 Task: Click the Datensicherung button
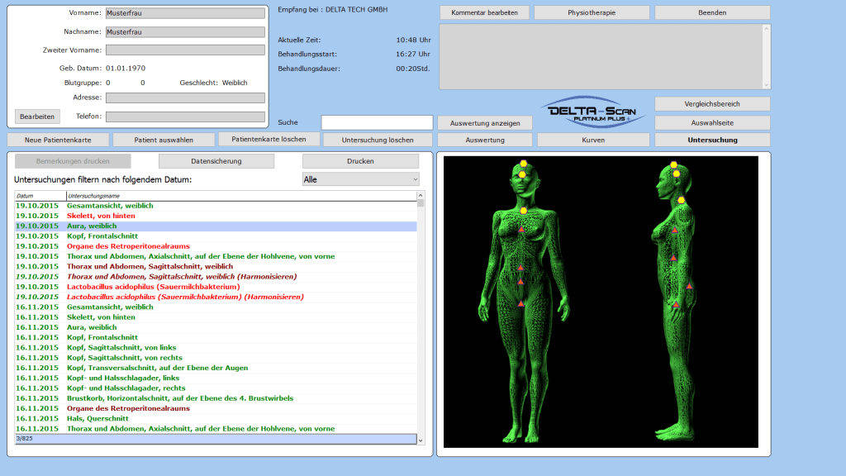pos(216,161)
